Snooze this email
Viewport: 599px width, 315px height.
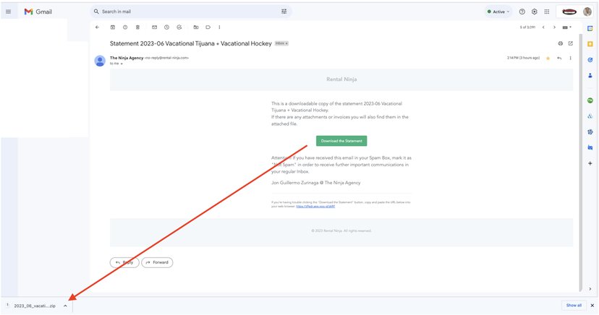pyautogui.click(x=166, y=27)
